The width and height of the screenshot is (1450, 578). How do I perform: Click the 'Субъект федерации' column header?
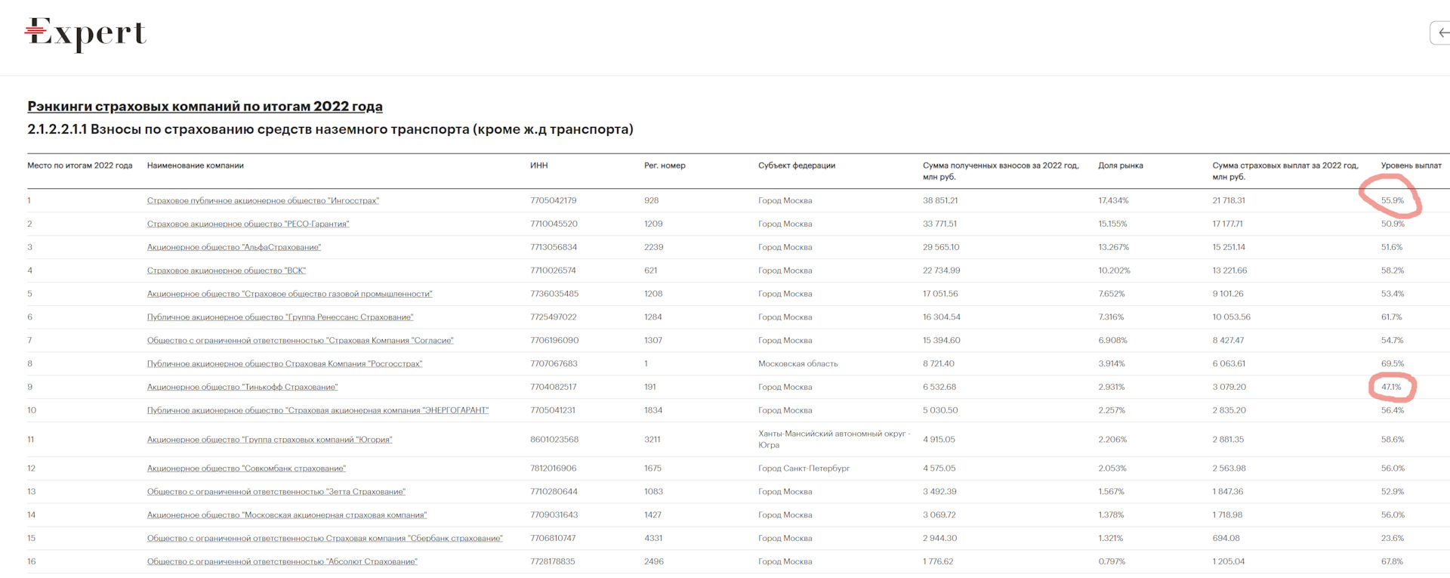click(797, 165)
